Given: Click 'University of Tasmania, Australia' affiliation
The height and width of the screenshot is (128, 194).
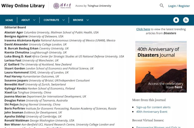Looking at the screenshot, I should coord(47,101).
